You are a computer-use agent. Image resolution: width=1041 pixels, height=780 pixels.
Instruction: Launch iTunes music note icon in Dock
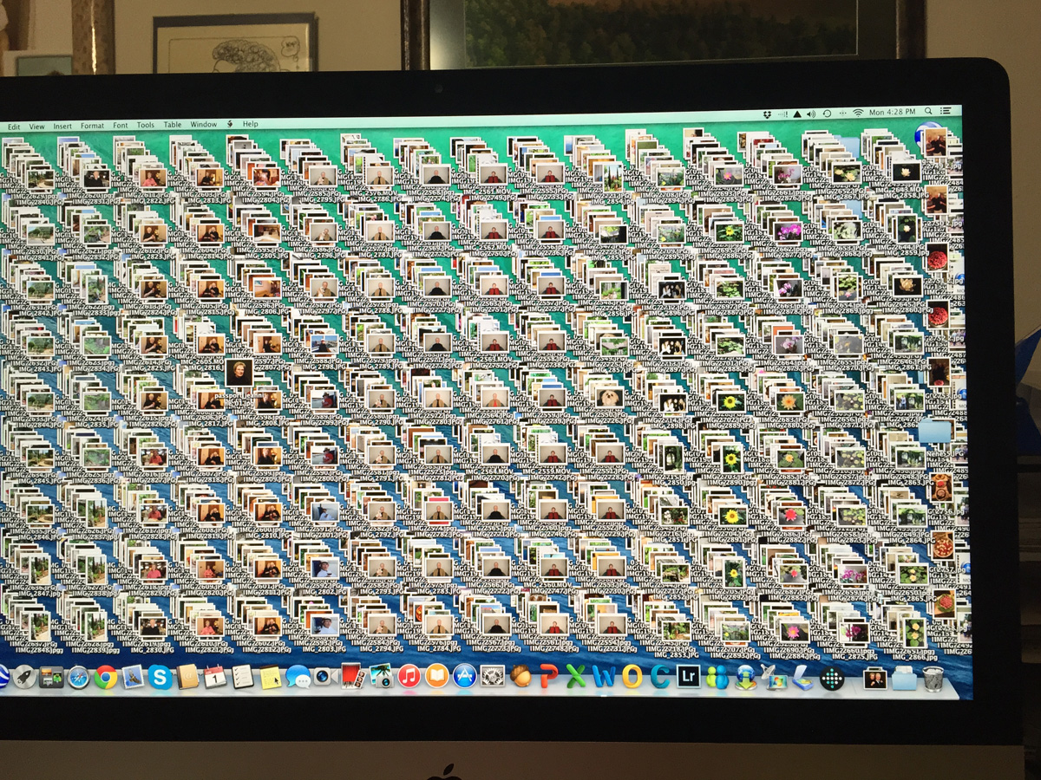click(409, 676)
